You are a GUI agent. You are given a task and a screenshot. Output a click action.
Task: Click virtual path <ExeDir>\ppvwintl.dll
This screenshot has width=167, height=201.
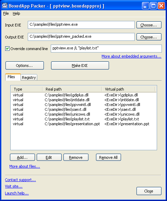122,105
